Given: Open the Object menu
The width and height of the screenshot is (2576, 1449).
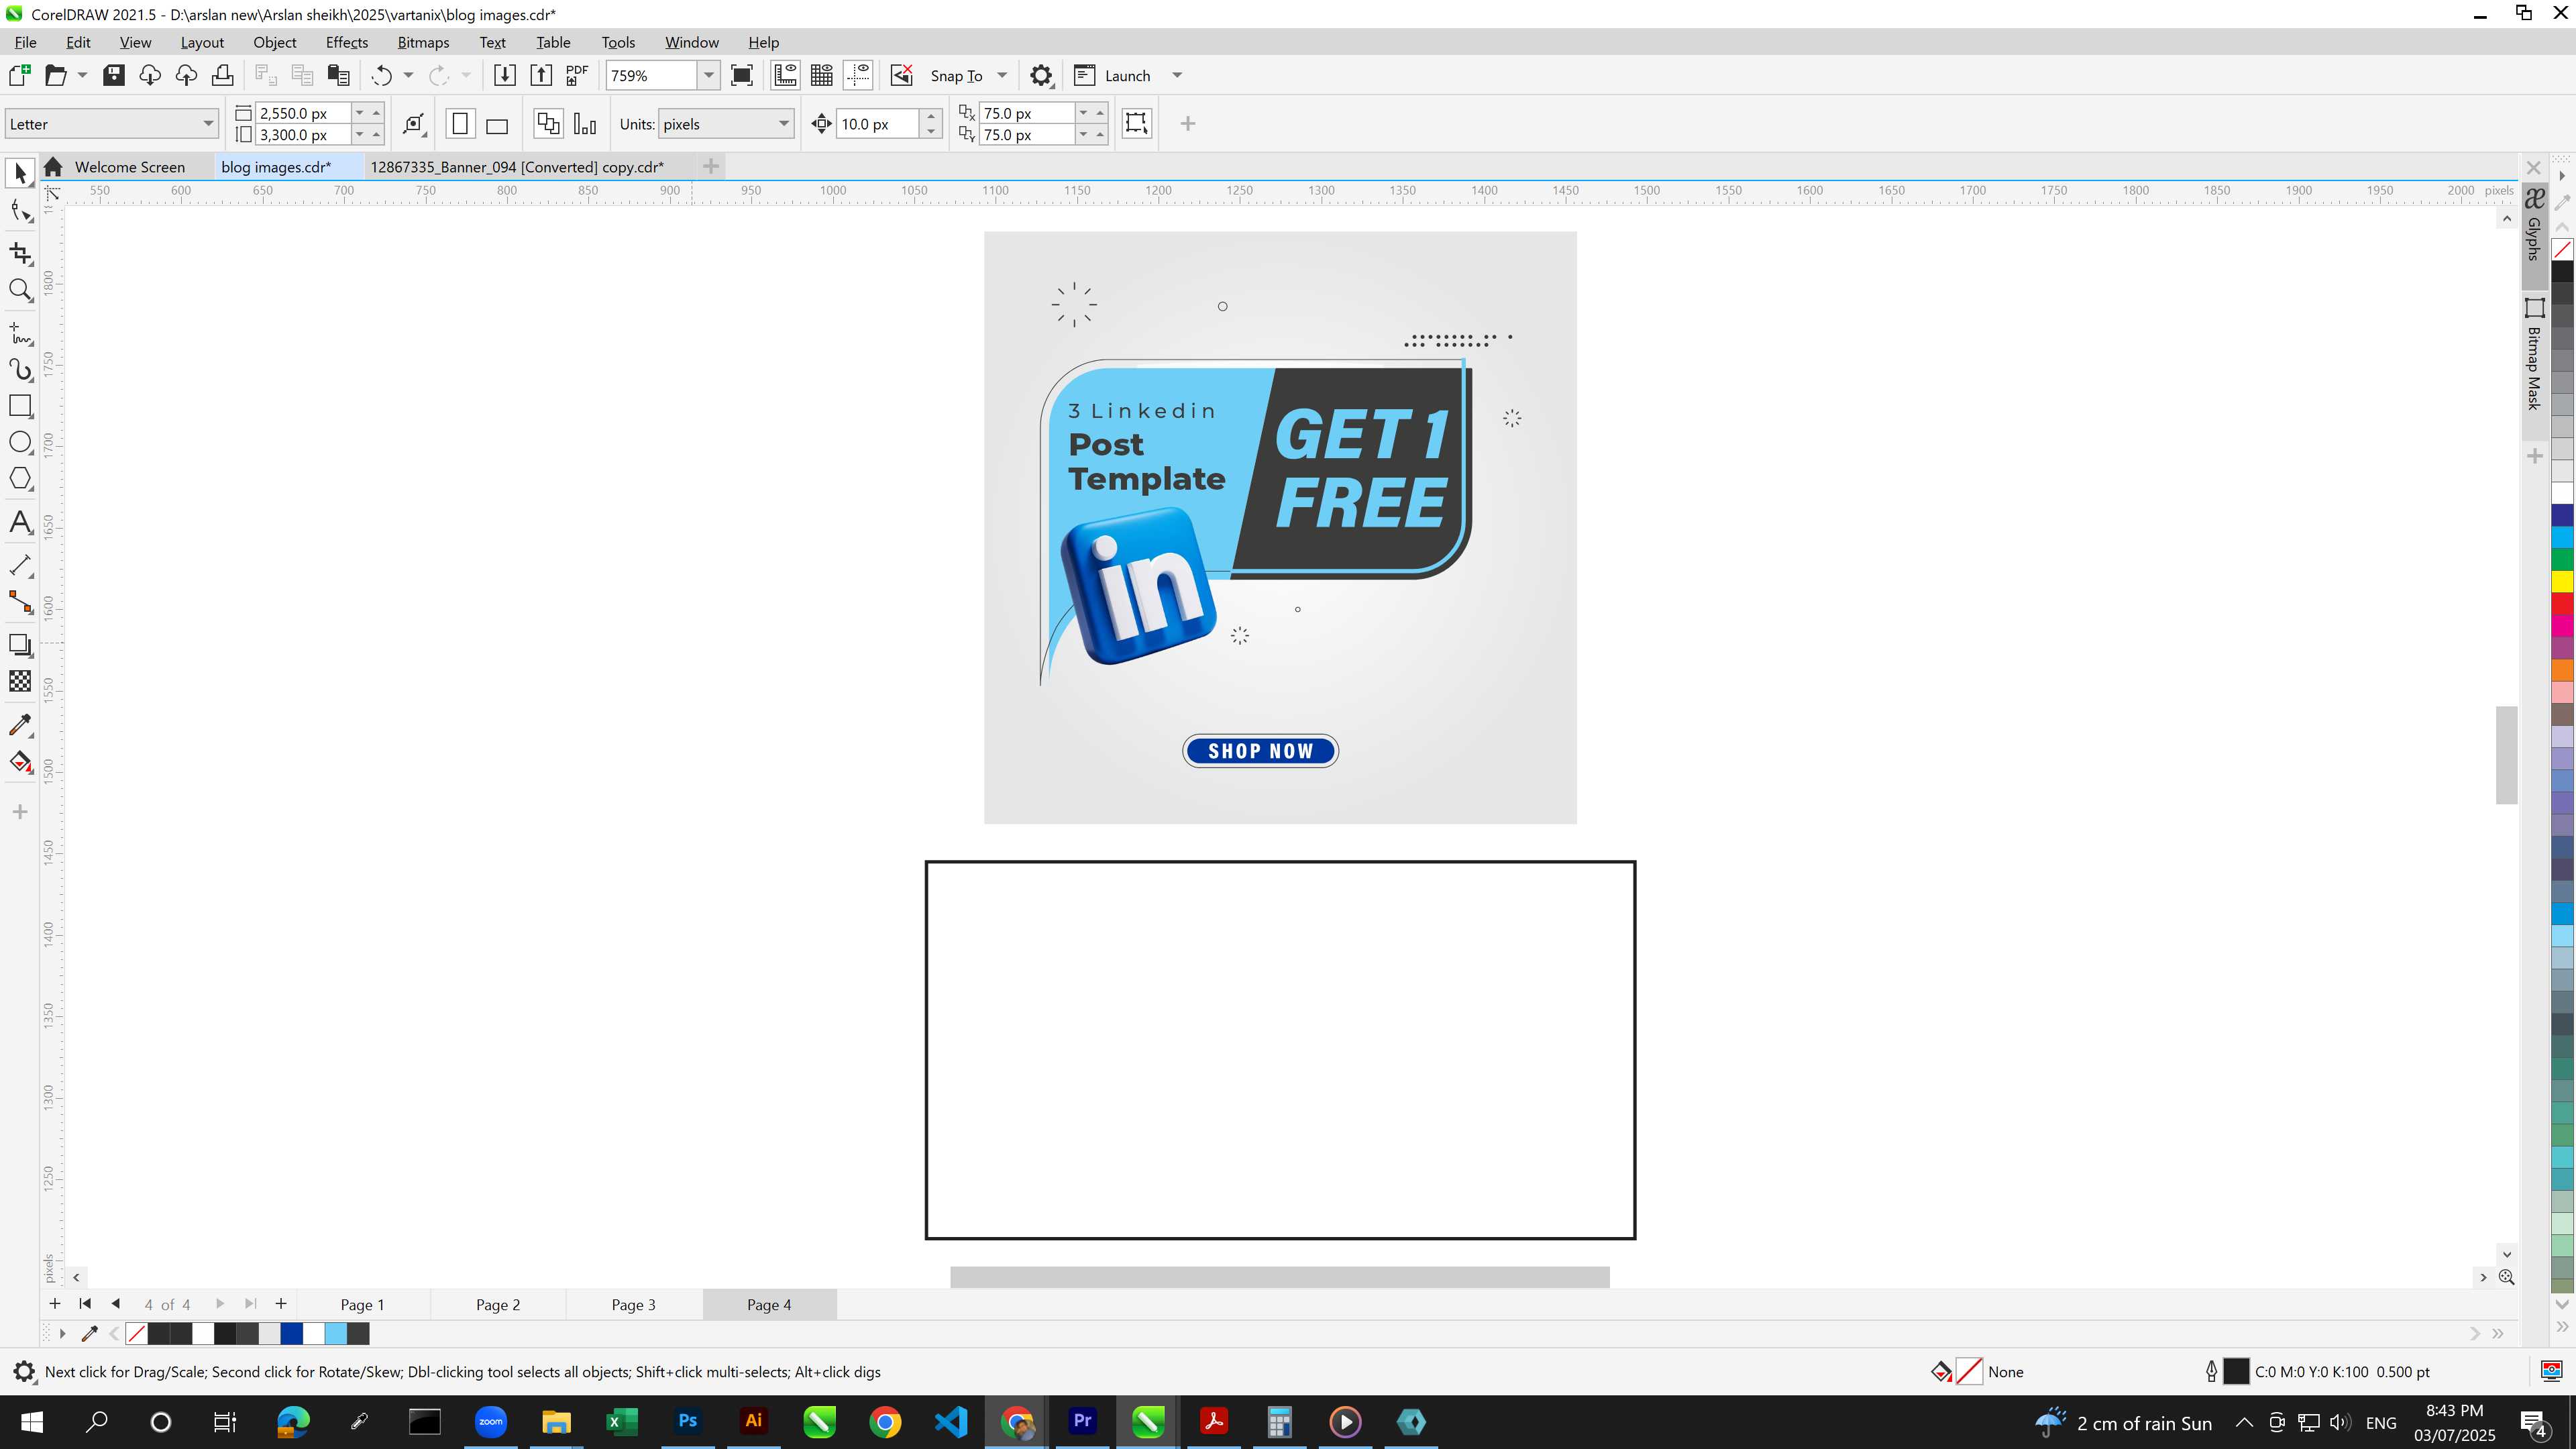Looking at the screenshot, I should point(274,43).
